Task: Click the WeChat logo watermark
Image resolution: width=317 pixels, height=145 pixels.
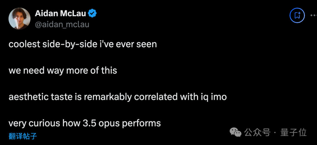Action: tap(236, 132)
